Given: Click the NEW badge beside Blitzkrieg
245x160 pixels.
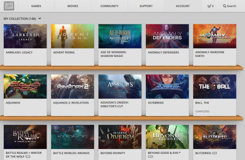Looking at the screenshot, I should point(214,153).
